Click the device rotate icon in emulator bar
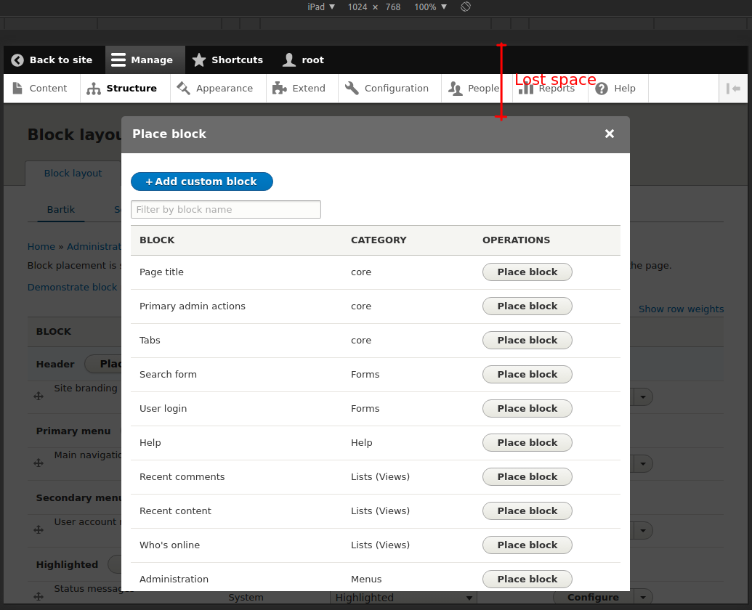The image size is (752, 610). tap(465, 7)
